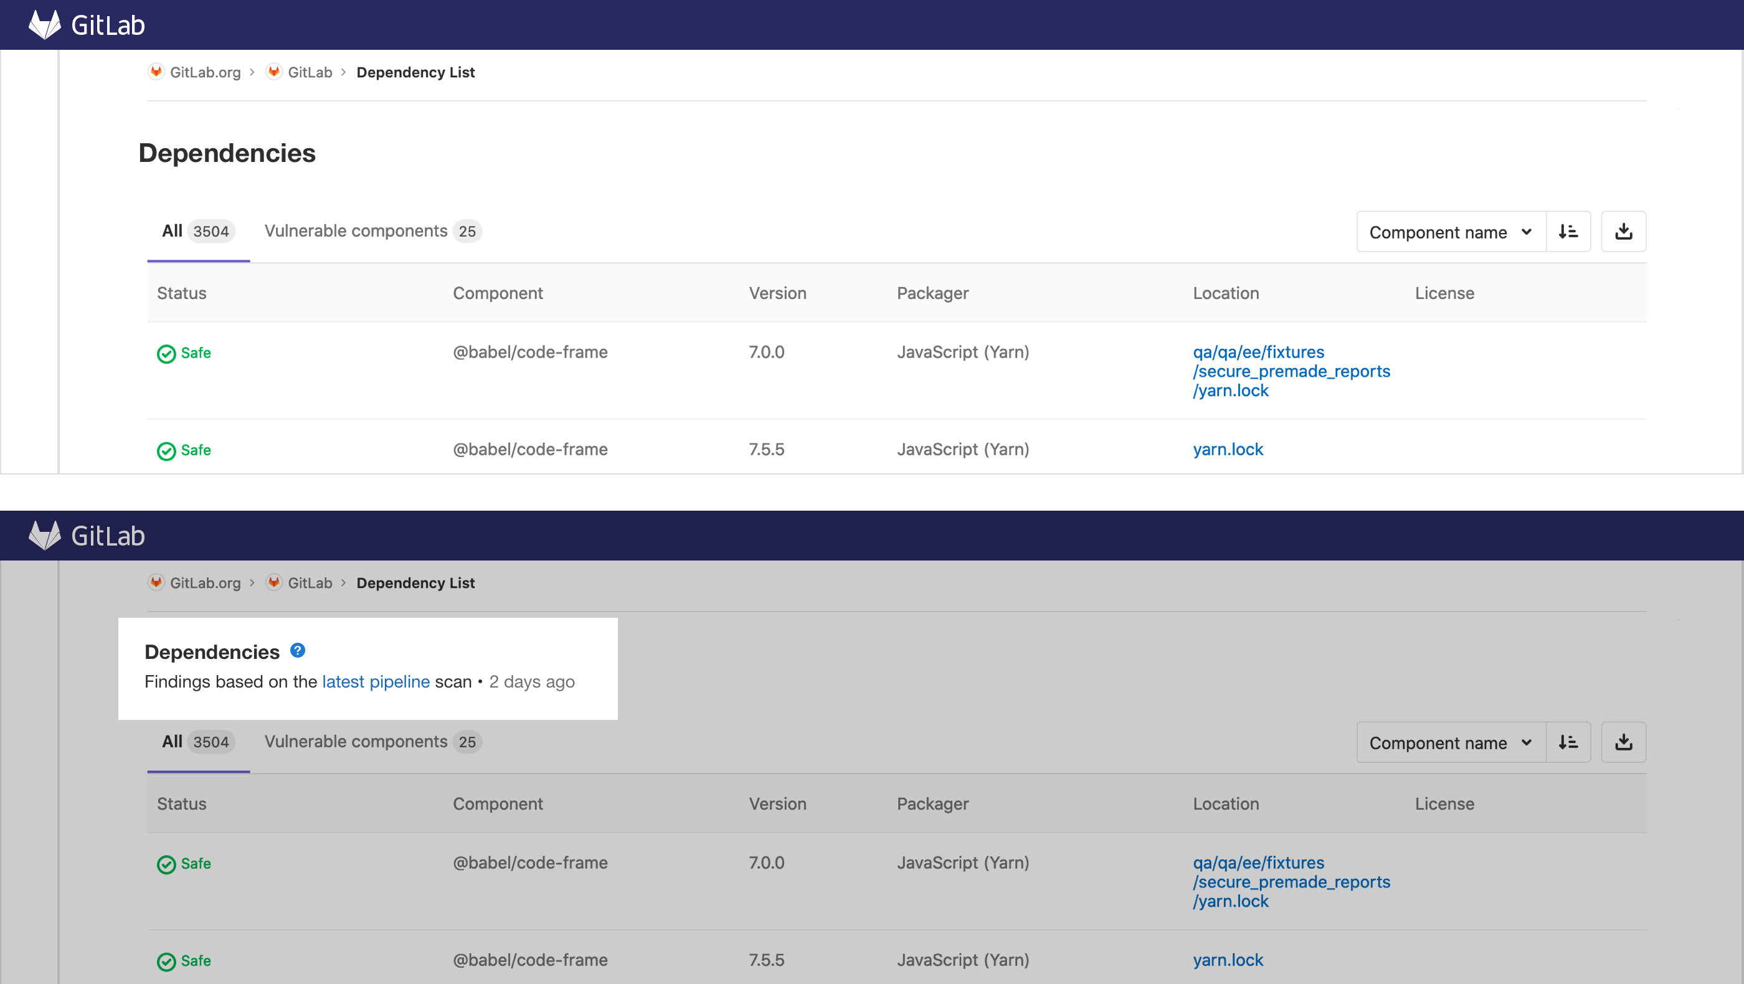Switch to Vulnerable components tab in the lower mockup
The height and width of the screenshot is (984, 1744).
tap(372, 742)
